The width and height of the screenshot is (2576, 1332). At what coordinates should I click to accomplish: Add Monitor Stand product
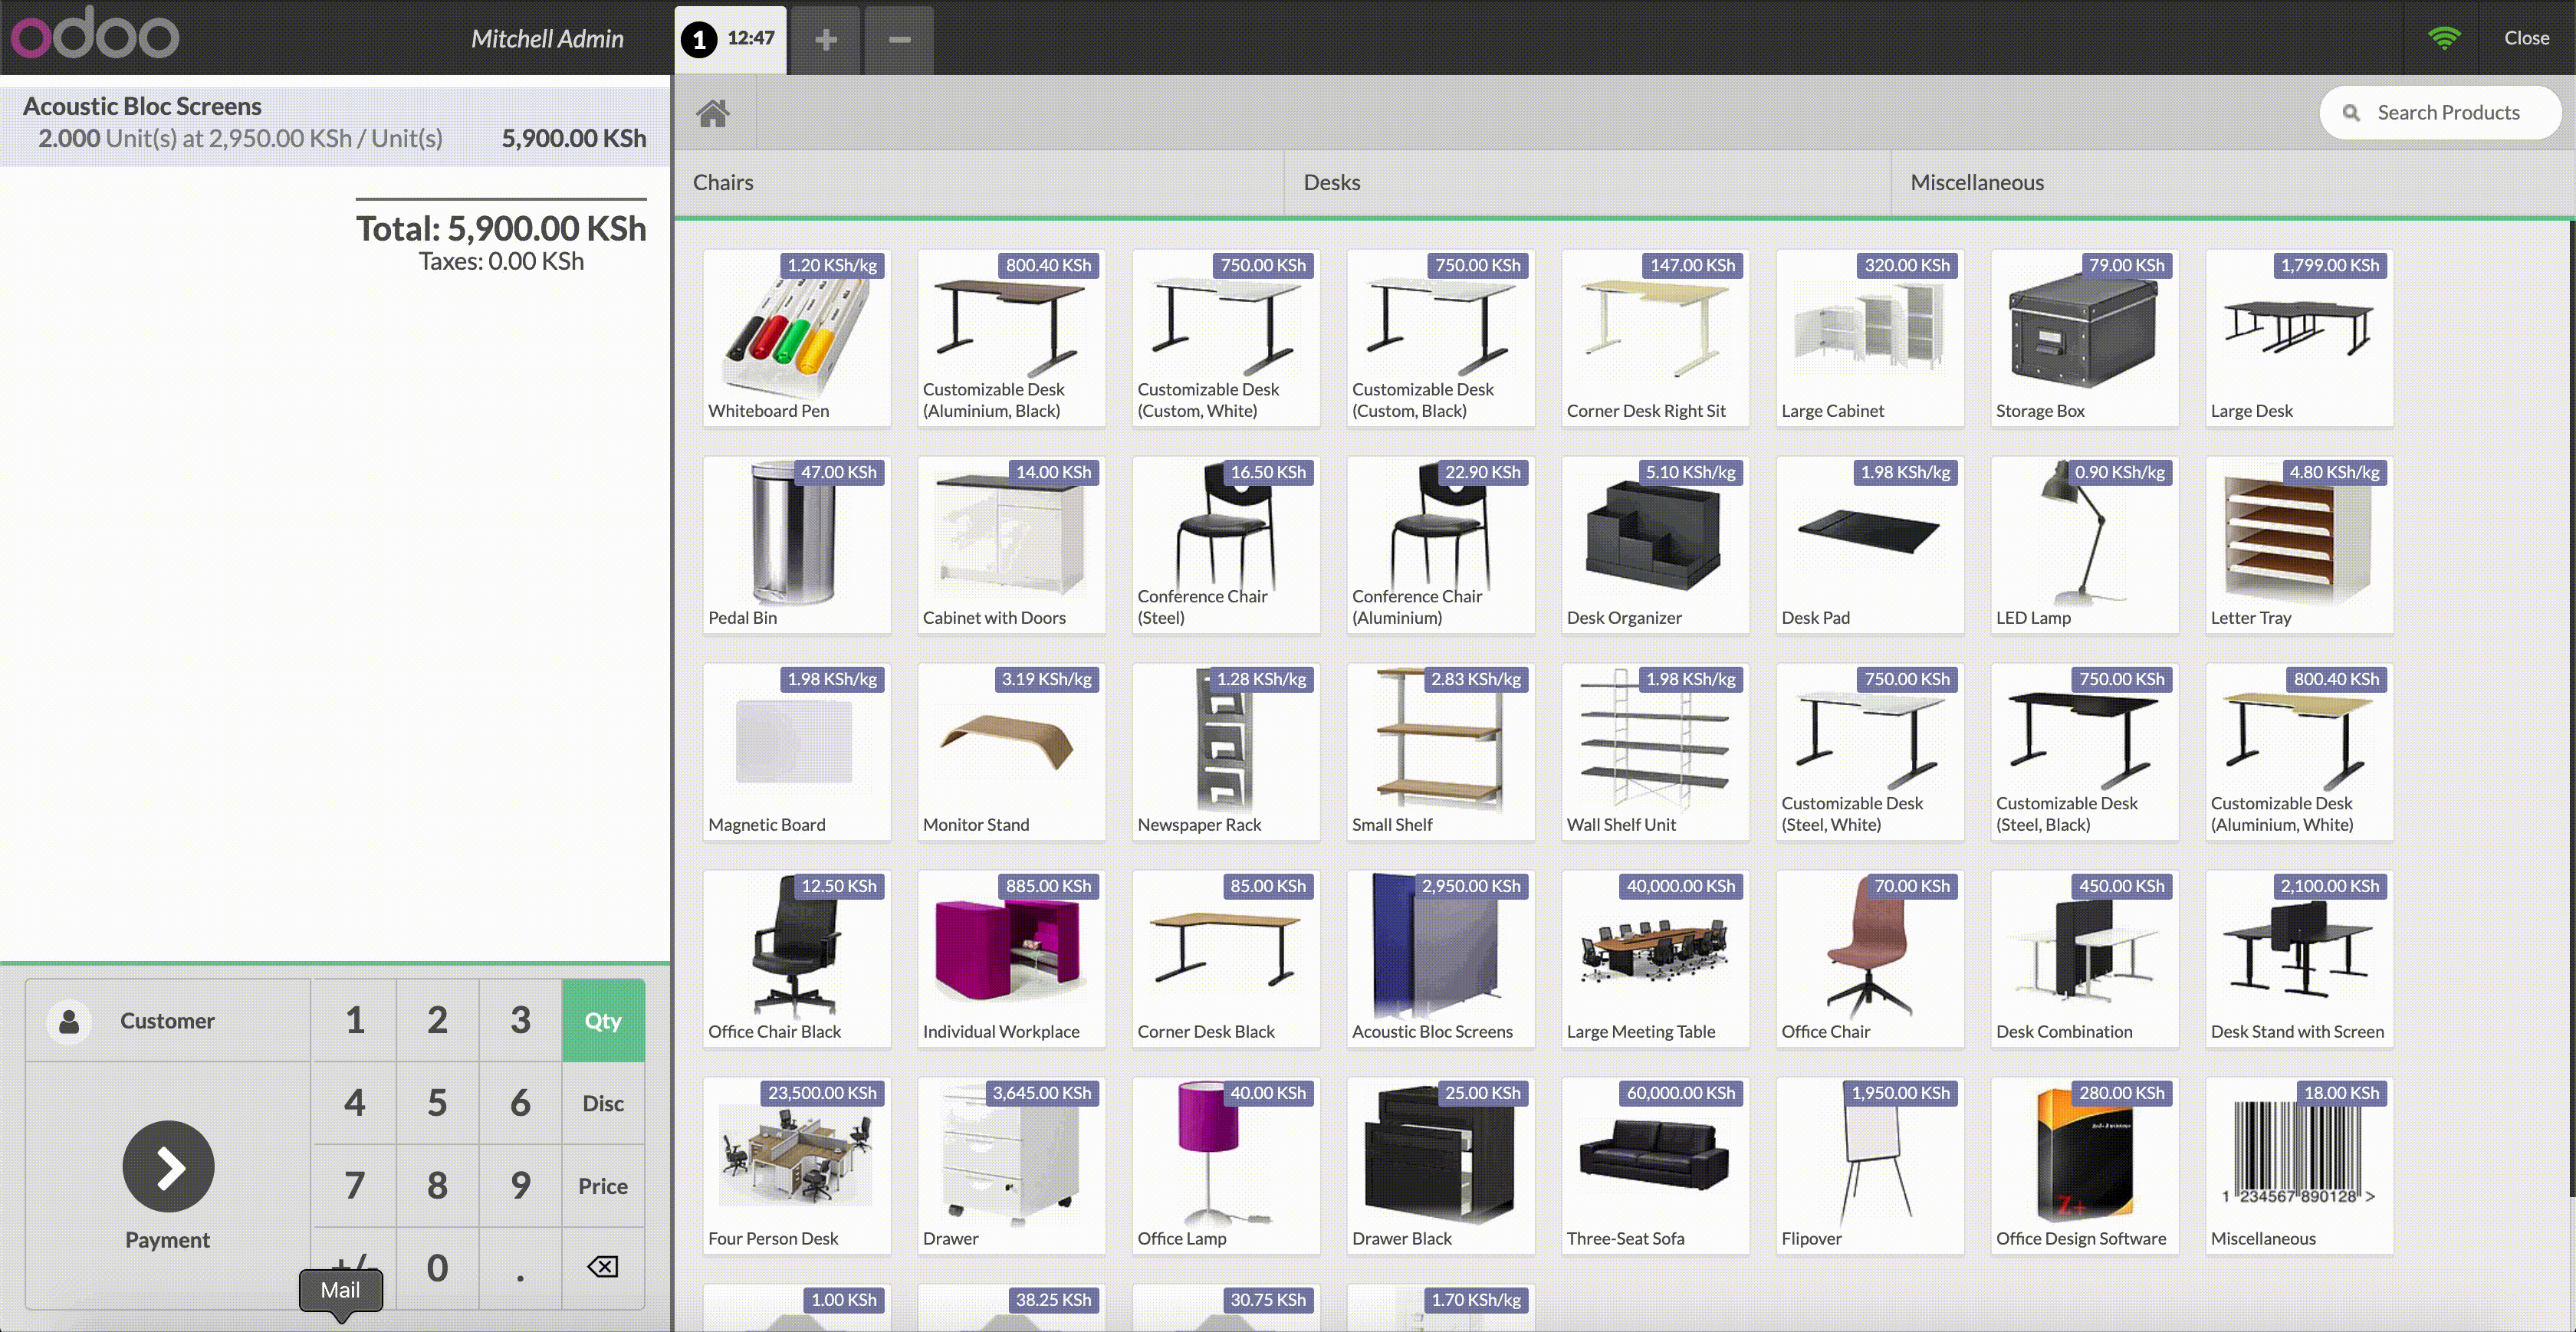(x=1011, y=752)
